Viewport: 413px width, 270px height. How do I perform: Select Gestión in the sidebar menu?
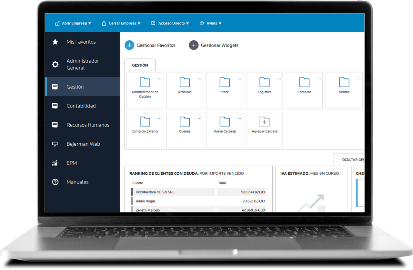pyautogui.click(x=82, y=87)
